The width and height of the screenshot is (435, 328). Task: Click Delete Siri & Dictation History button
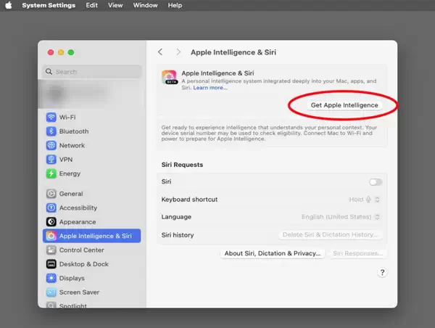coord(330,234)
